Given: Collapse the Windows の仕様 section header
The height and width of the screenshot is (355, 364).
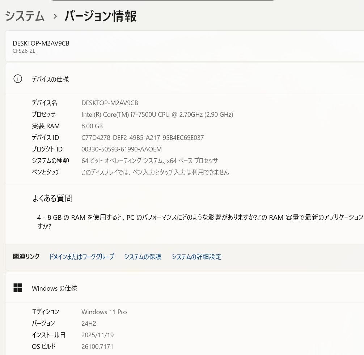Looking at the screenshot, I should click(x=185, y=288).
